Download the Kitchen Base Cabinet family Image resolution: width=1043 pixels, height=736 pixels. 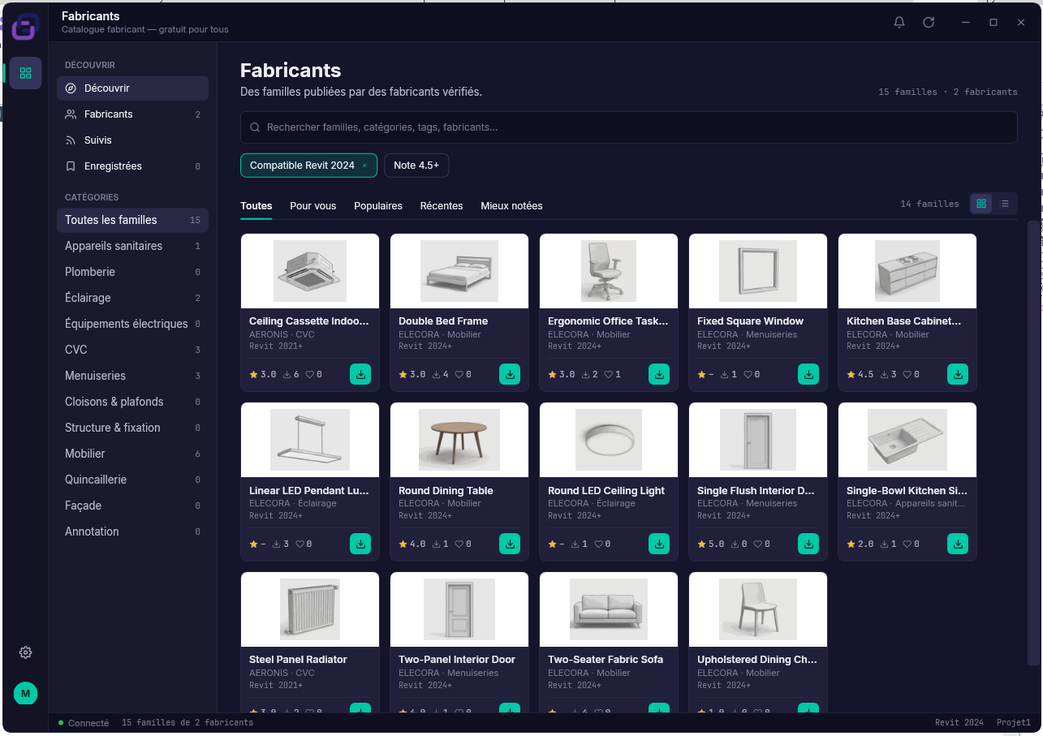tap(958, 374)
